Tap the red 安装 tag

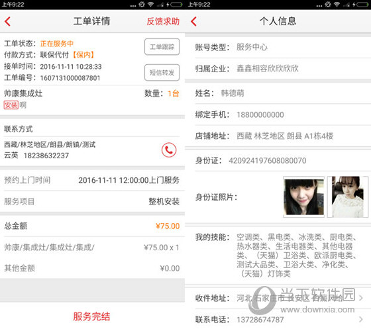coord(11,105)
